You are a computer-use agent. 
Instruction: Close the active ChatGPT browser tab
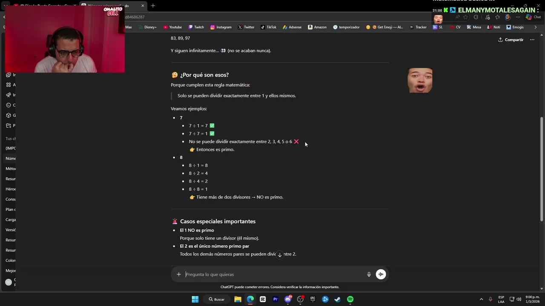click(x=143, y=6)
